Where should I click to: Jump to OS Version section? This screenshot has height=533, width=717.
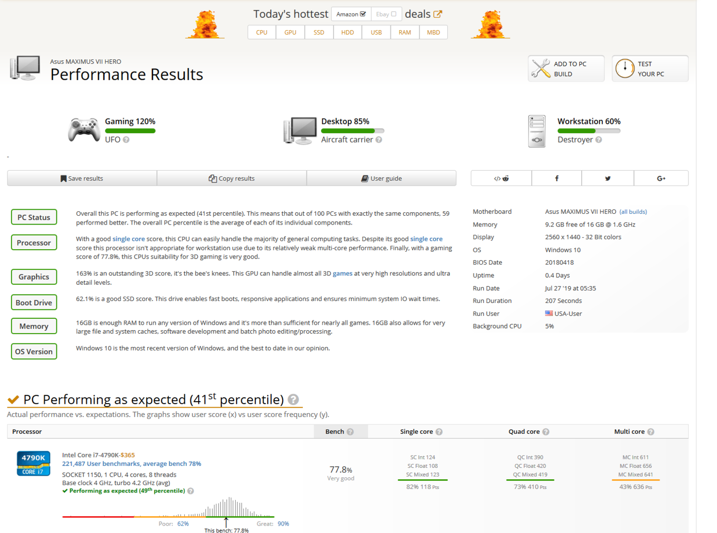[x=34, y=351]
